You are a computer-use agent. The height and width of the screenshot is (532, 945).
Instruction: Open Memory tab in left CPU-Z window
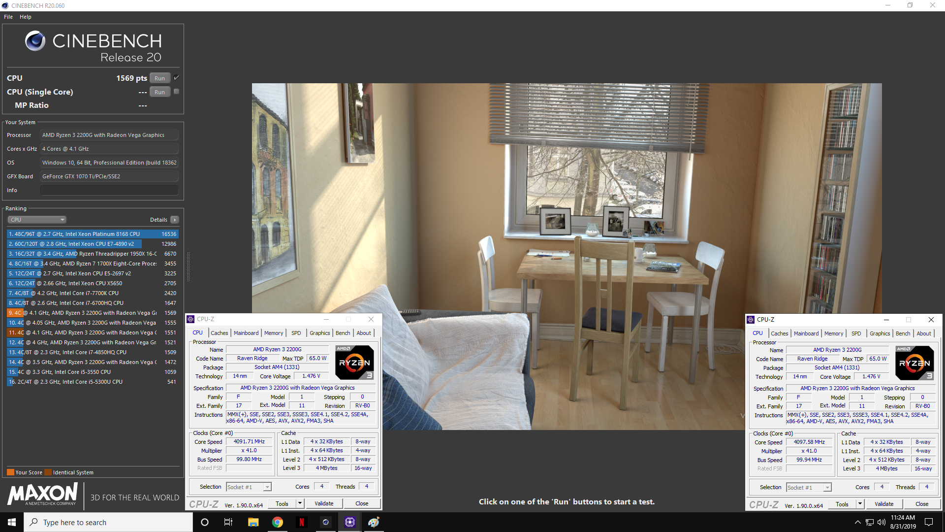[x=274, y=333]
